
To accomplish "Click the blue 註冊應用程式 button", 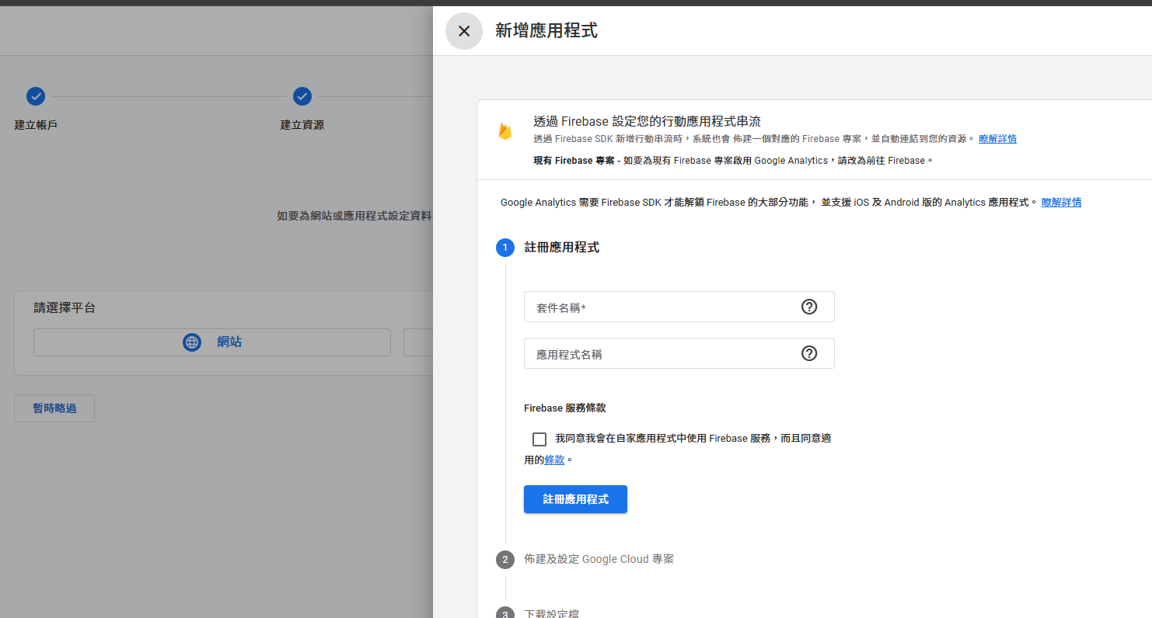I will pyautogui.click(x=575, y=499).
